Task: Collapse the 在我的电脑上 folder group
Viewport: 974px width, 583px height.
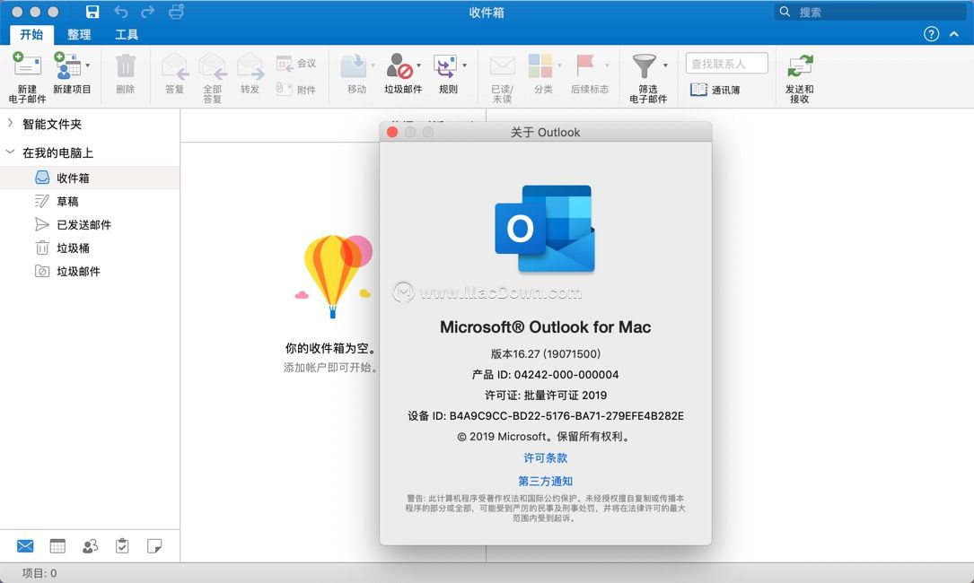Action: tap(10, 152)
